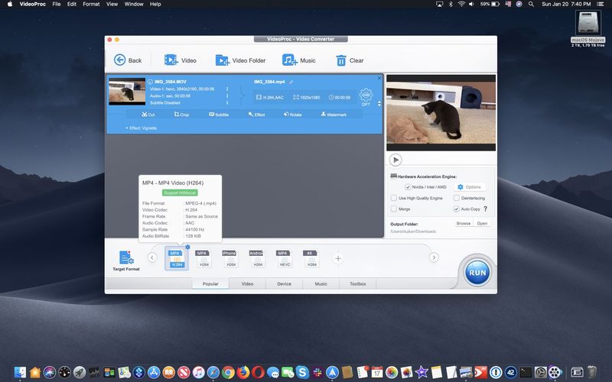This screenshot has width=612, height=382.
Task: Rename output with pencil icon beside IMG_3584.mp4
Action: click(x=291, y=83)
